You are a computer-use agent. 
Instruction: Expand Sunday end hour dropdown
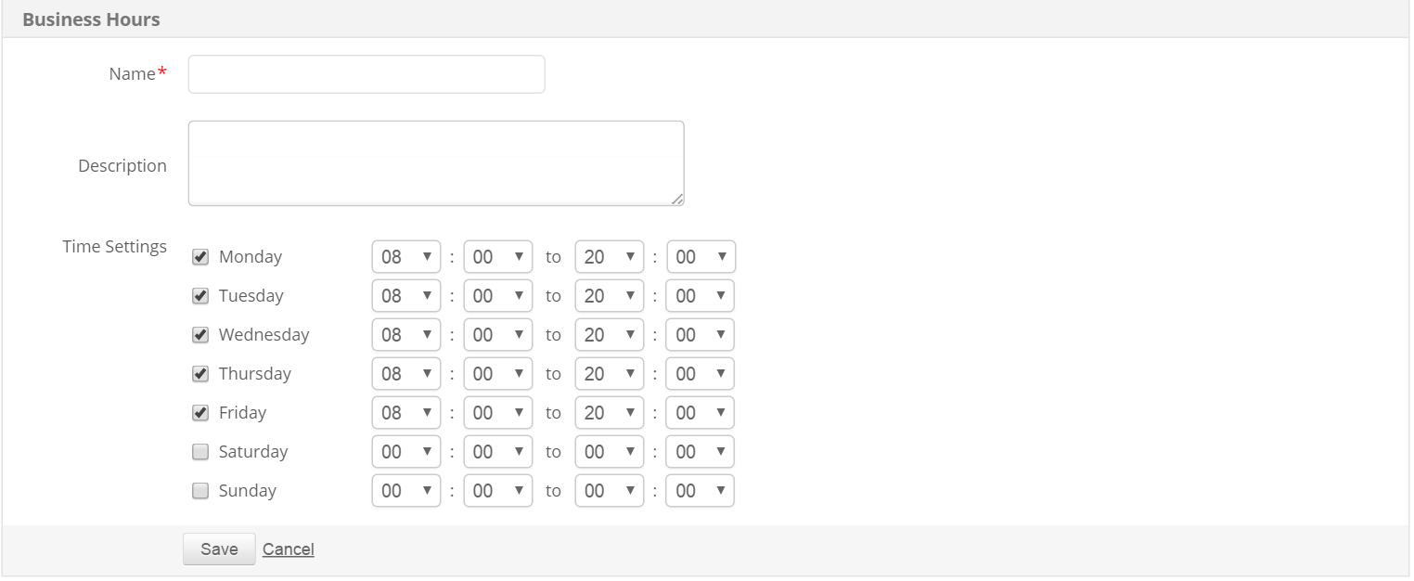[x=609, y=491]
